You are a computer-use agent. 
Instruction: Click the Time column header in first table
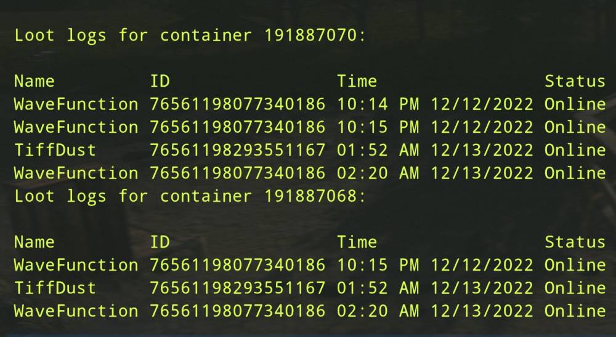pos(357,81)
